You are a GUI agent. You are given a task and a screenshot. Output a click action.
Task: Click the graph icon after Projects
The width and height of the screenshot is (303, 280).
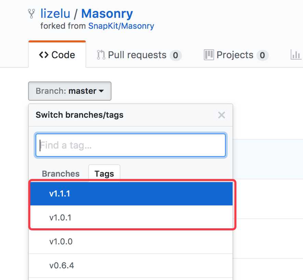tap(296, 55)
